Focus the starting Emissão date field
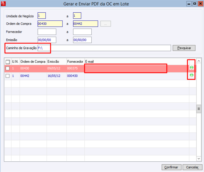The height and width of the screenshot is (172, 204). pyautogui.click(x=47, y=40)
